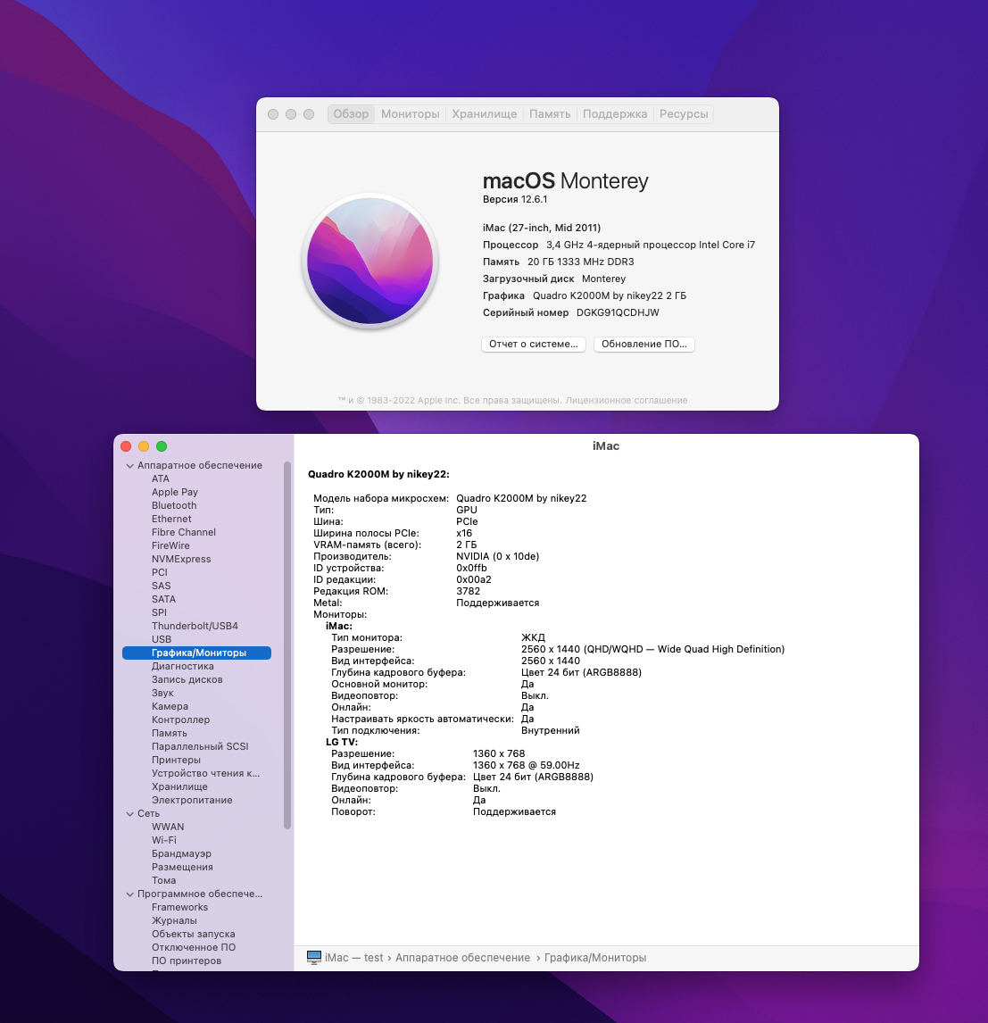Select Параллельный SCSI in the sidebar

200,746
